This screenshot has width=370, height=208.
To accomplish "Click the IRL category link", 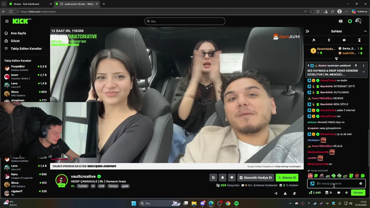I will click(x=73, y=186).
